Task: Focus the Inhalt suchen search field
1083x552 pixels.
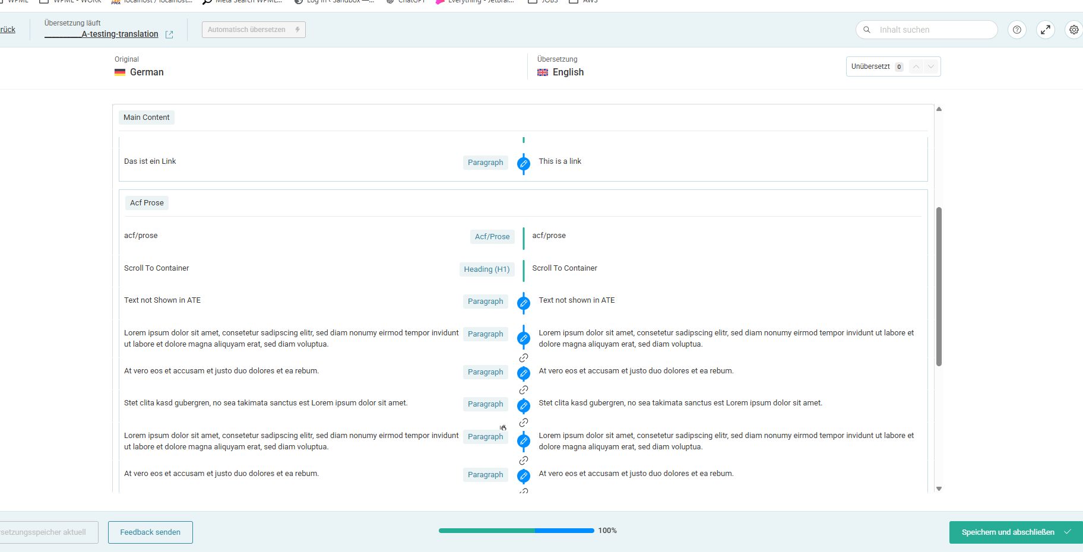Action: pyautogui.click(x=926, y=30)
